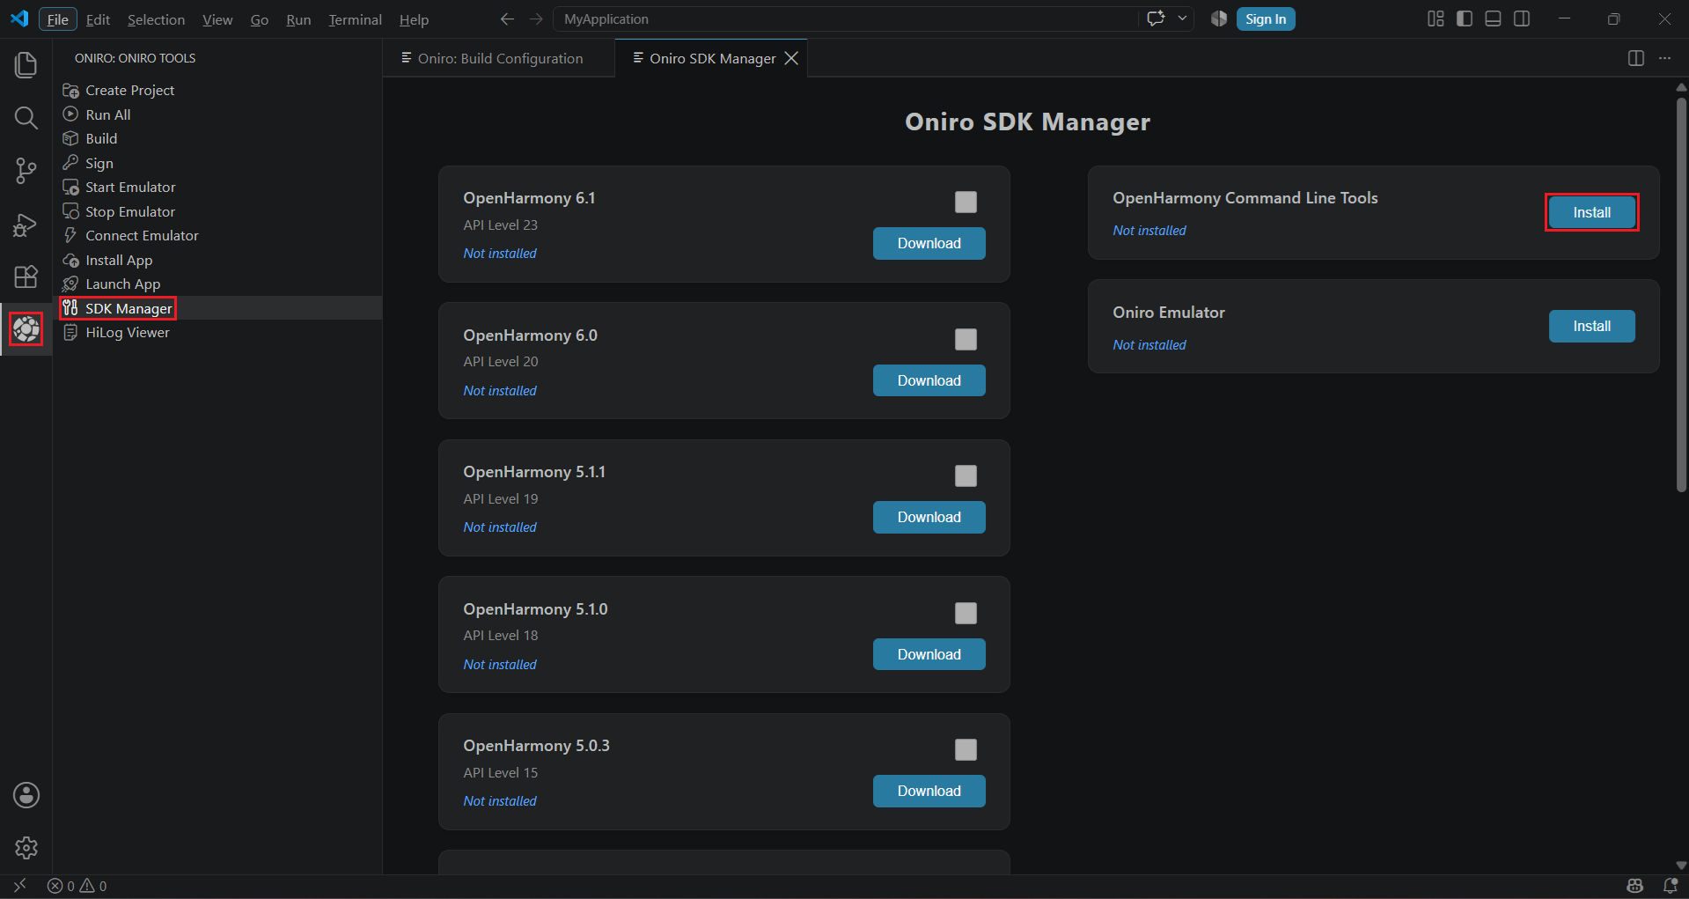1689x899 pixels.
Task: Open the errors and warnings status indicator
Action: point(77,886)
